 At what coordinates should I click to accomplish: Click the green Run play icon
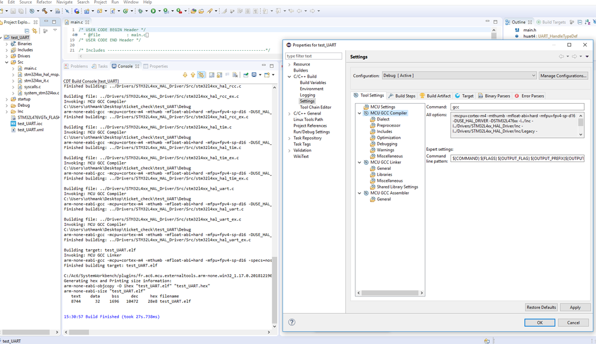[153, 11]
